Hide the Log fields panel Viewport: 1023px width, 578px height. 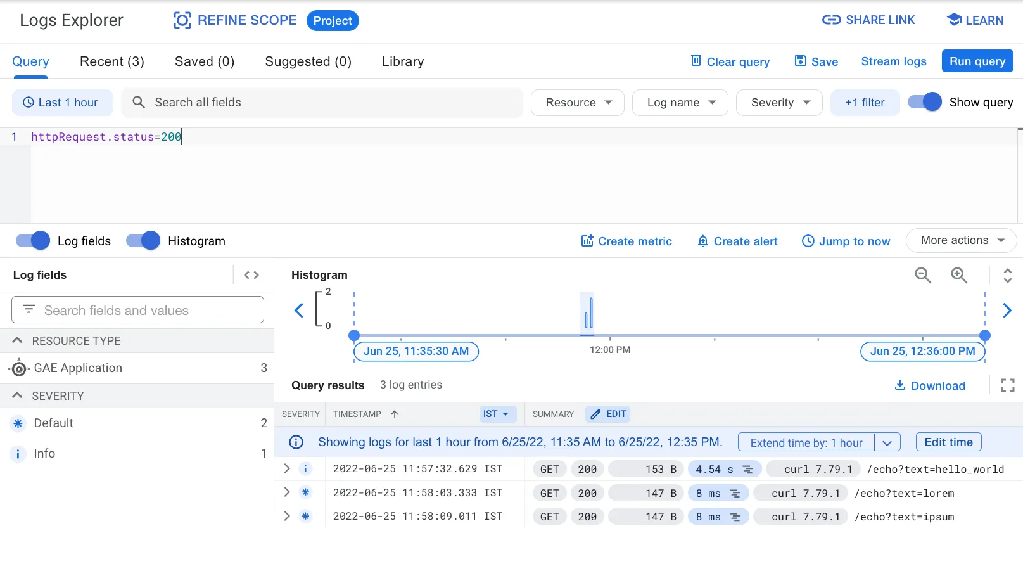[32, 240]
